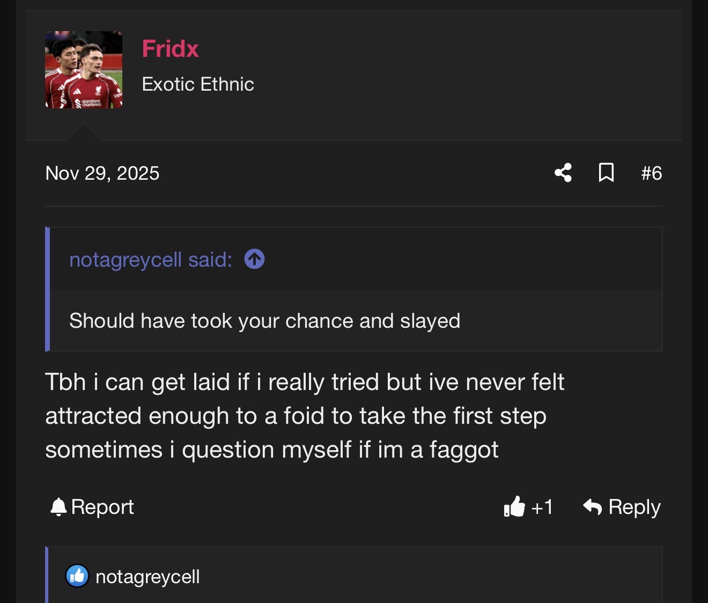Jump to quoted post via up-arrow icon

tap(254, 259)
